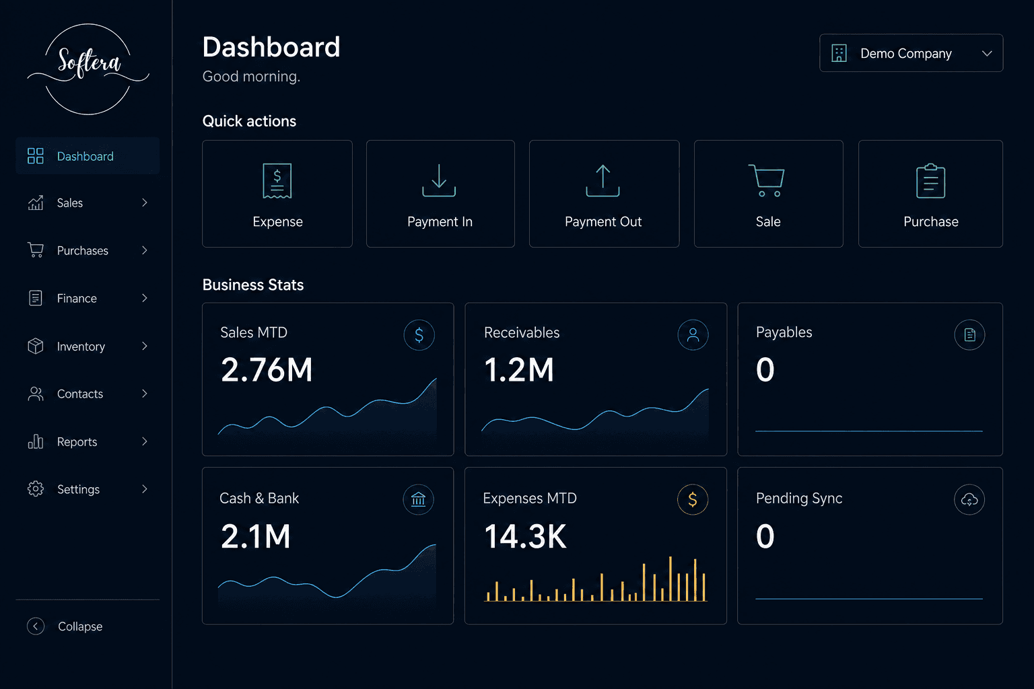Expand the Finance menu chevron
Viewport: 1034px width, 689px height.
click(144, 298)
